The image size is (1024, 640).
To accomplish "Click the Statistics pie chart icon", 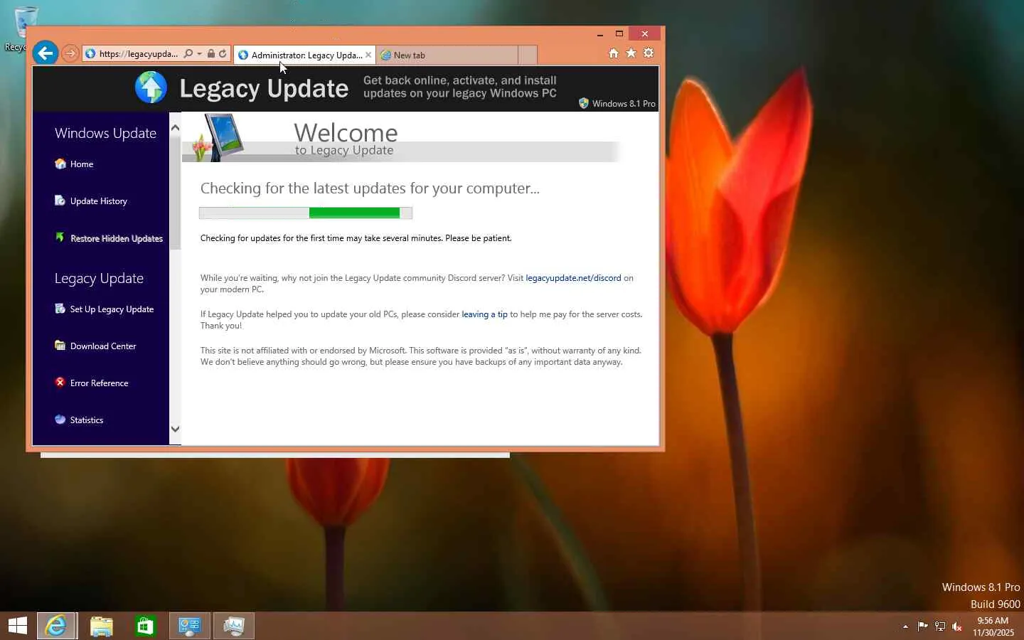I will click(60, 420).
